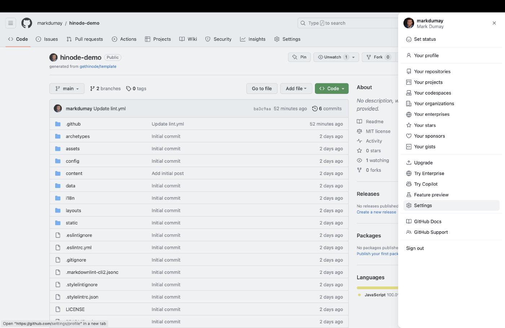This screenshot has height=328, width=505.
Task: Click markdumay avatar in user menu
Action: coord(409,23)
